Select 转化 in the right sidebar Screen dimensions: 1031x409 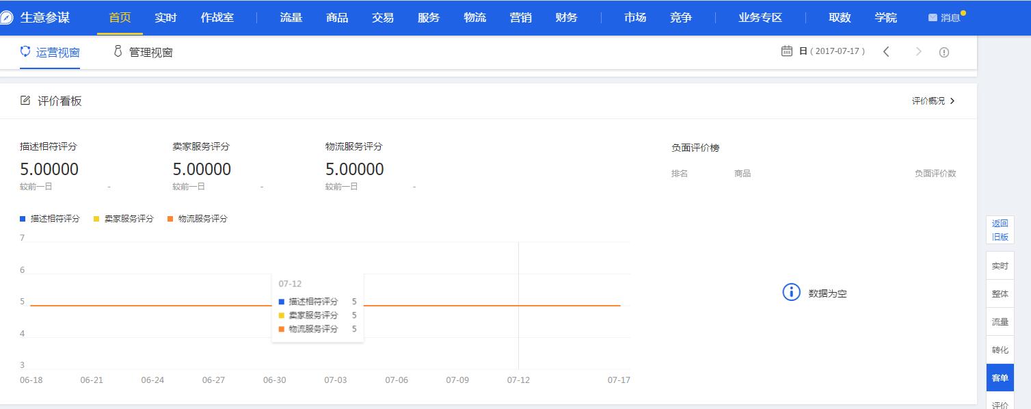point(1000,349)
